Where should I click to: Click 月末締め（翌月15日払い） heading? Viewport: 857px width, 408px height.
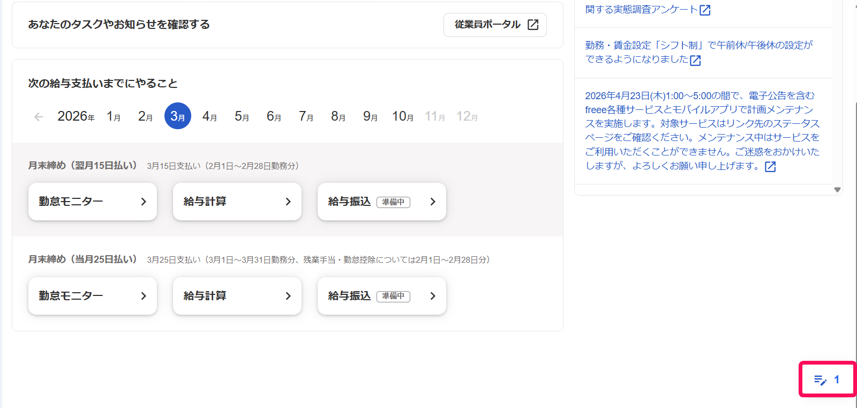(x=82, y=166)
